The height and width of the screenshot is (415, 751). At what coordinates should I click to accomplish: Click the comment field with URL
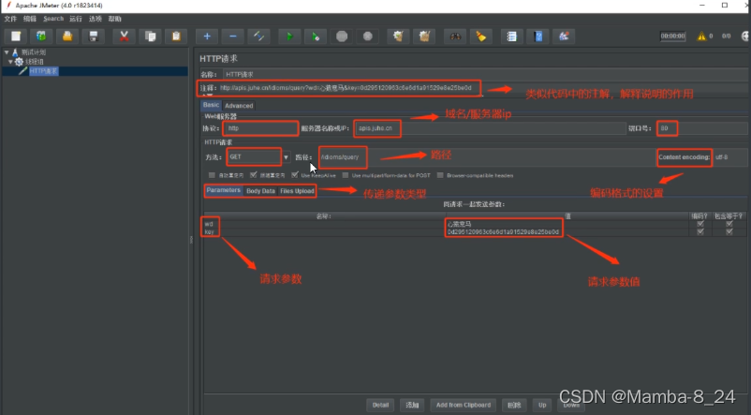483,88
